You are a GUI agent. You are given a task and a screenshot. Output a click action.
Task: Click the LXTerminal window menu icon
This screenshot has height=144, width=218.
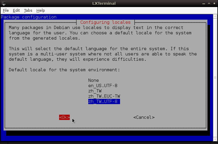(x=4, y=3)
